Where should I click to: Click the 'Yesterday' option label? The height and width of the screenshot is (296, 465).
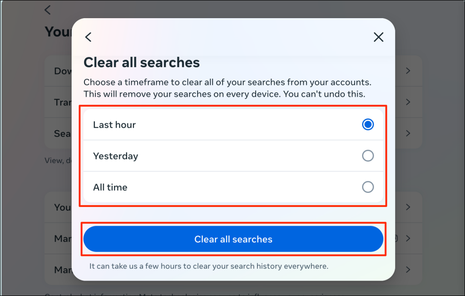(x=115, y=156)
